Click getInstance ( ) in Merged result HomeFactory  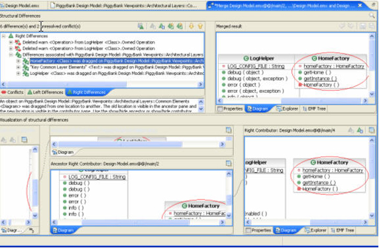320,79
